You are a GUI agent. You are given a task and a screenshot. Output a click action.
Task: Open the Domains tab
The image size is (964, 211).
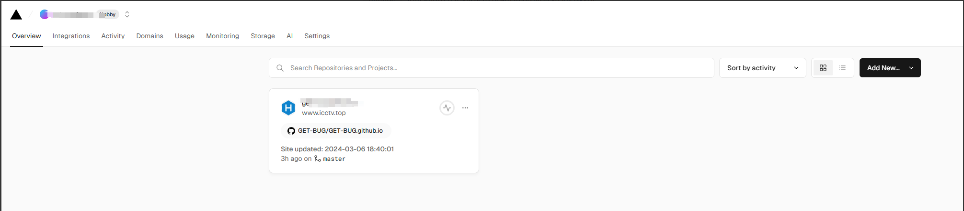tap(149, 36)
